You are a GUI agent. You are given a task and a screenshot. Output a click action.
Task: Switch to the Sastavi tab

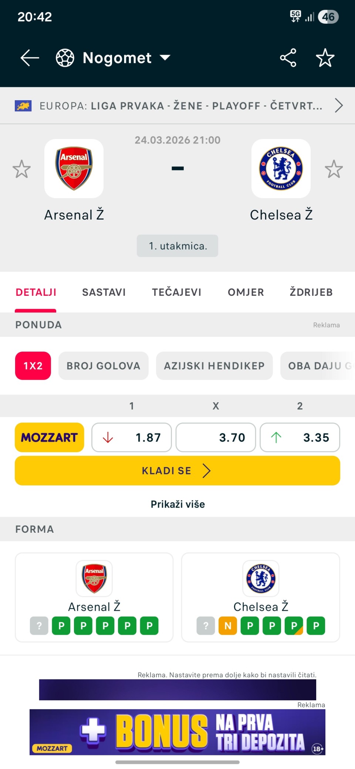[104, 292]
